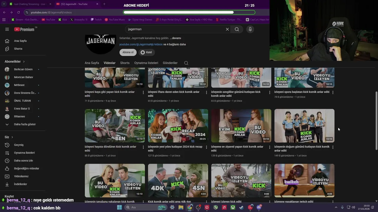Click the ABONE HEDEFİ progress bar
The width and height of the screenshot is (378, 212).
[x=189, y=12]
